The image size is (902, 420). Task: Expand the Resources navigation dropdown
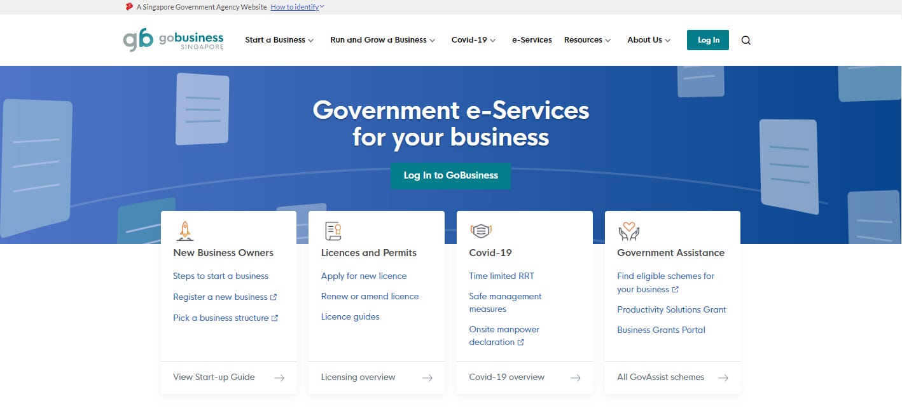587,40
